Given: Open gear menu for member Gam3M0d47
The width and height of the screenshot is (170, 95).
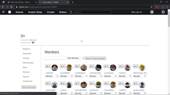Looking at the screenshot, I should coord(62,66).
